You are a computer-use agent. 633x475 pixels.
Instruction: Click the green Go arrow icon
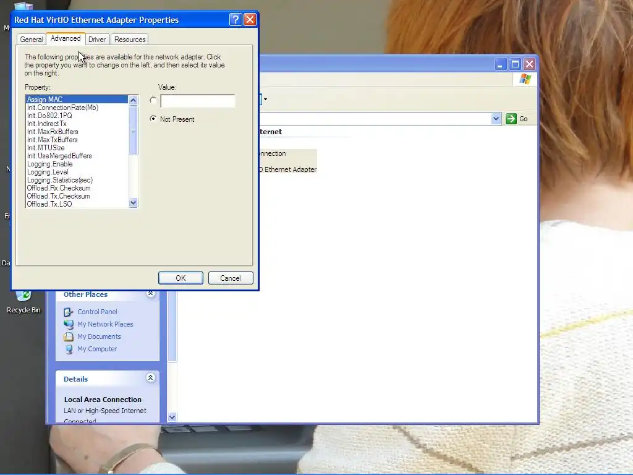(x=511, y=119)
